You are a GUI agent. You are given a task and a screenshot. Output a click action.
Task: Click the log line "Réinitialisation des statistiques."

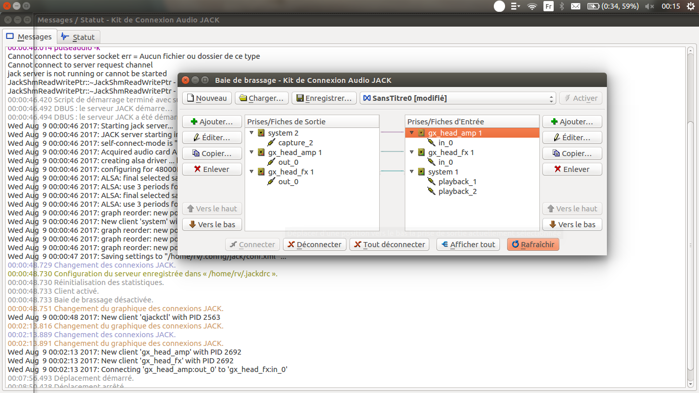pos(86,282)
